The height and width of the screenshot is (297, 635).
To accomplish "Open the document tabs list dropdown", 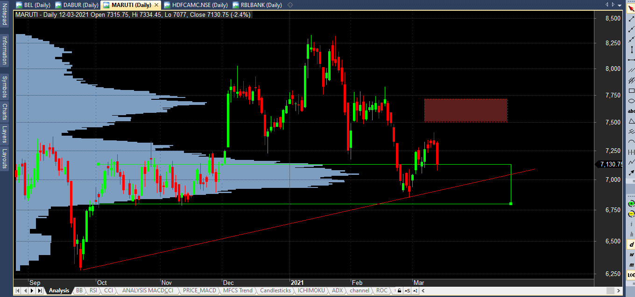I will click(620, 5).
